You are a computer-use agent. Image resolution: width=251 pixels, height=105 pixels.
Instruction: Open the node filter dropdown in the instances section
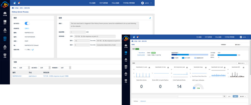[x=23, y=68]
